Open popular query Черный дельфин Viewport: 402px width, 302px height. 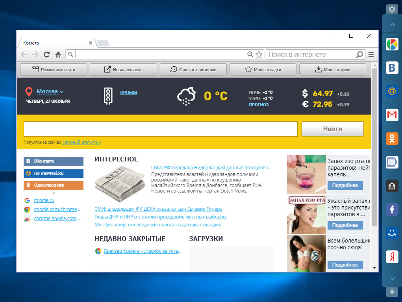(82, 142)
